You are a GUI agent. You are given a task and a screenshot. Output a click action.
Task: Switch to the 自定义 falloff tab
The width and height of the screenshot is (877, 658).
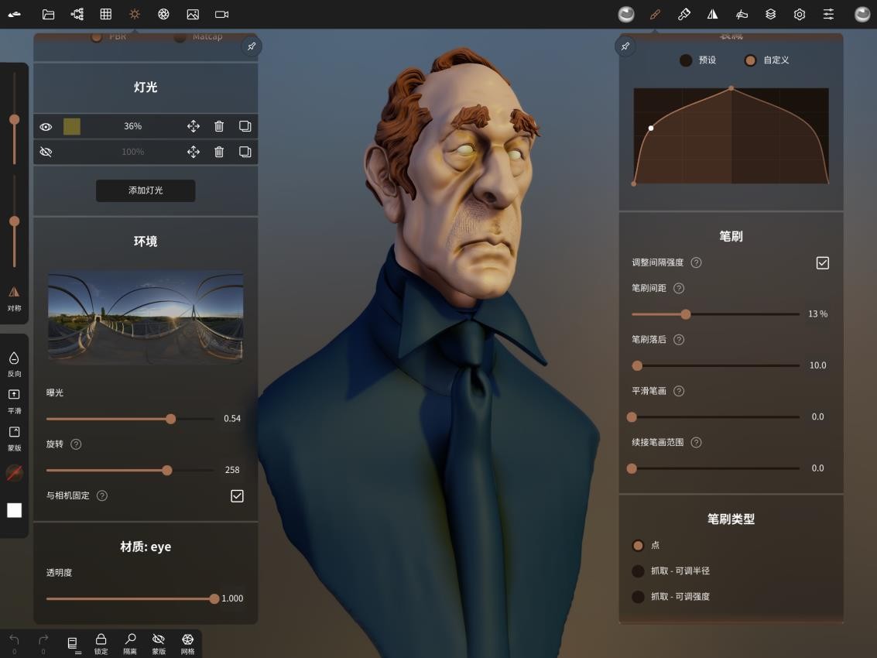pyautogui.click(x=750, y=60)
